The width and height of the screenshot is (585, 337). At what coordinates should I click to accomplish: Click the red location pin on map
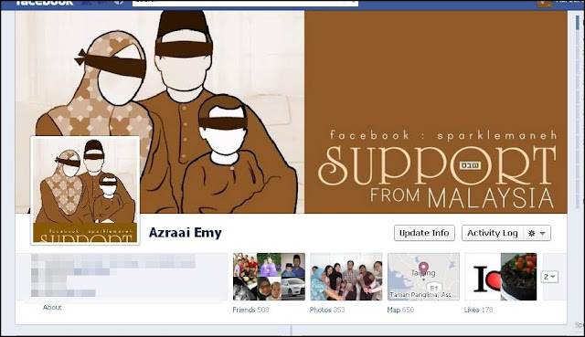(x=423, y=268)
